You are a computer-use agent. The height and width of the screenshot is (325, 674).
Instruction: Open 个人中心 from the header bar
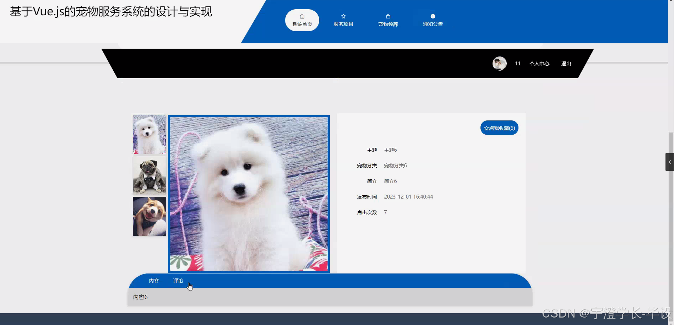pos(539,63)
